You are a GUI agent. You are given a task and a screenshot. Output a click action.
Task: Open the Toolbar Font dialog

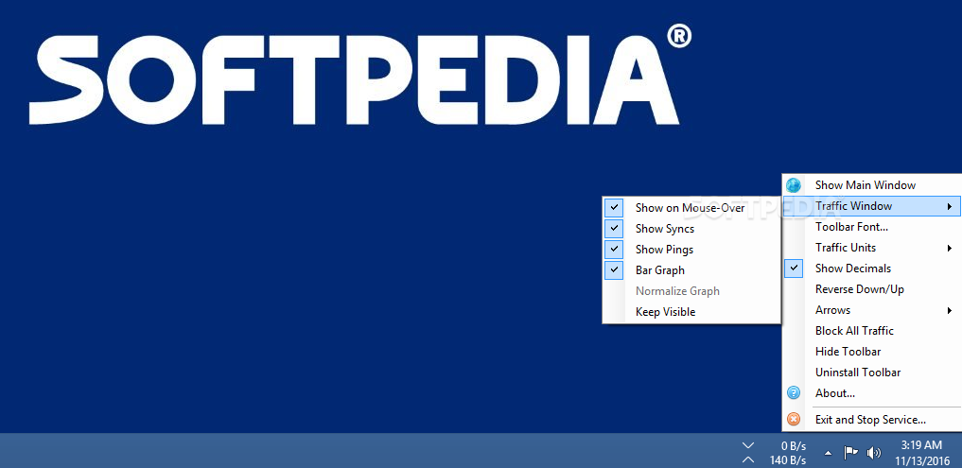872,226
